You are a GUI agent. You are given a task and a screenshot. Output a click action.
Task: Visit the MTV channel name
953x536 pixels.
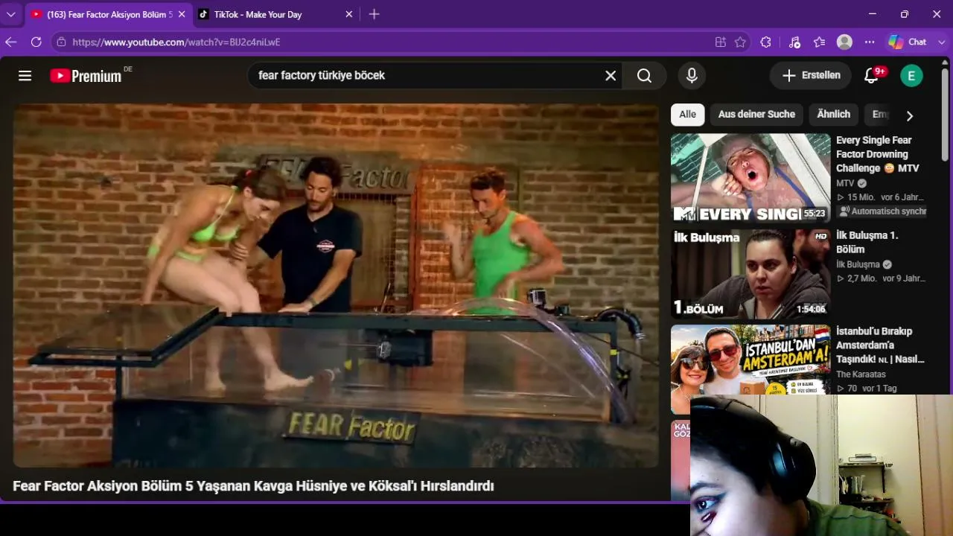coord(845,183)
